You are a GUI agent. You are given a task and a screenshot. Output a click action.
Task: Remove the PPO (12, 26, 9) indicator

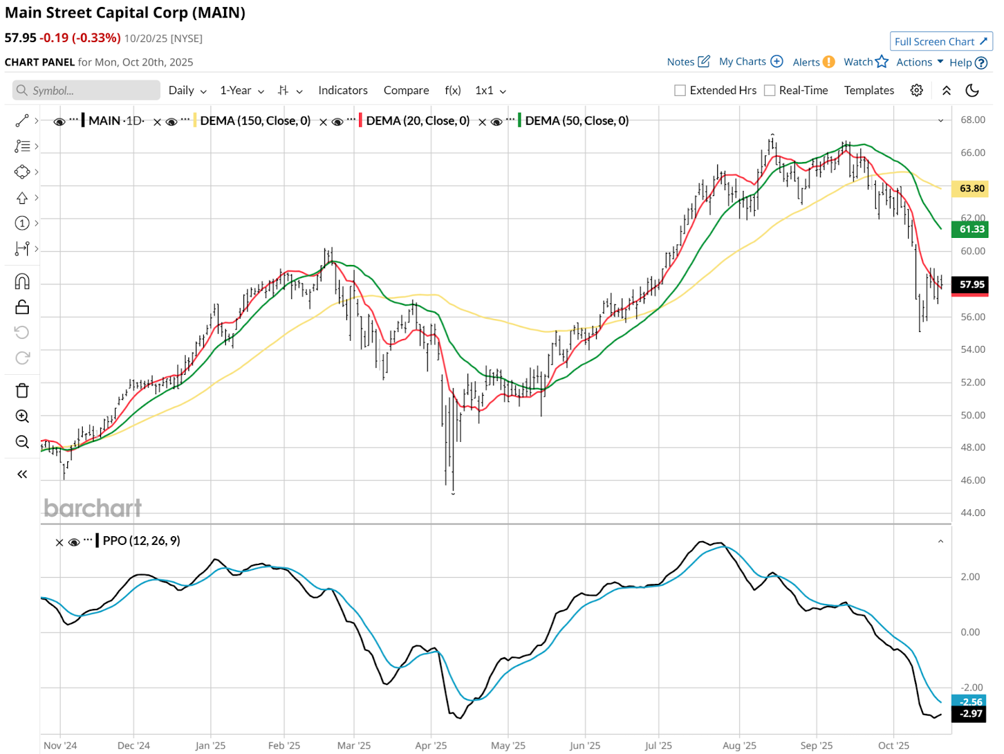click(x=59, y=542)
